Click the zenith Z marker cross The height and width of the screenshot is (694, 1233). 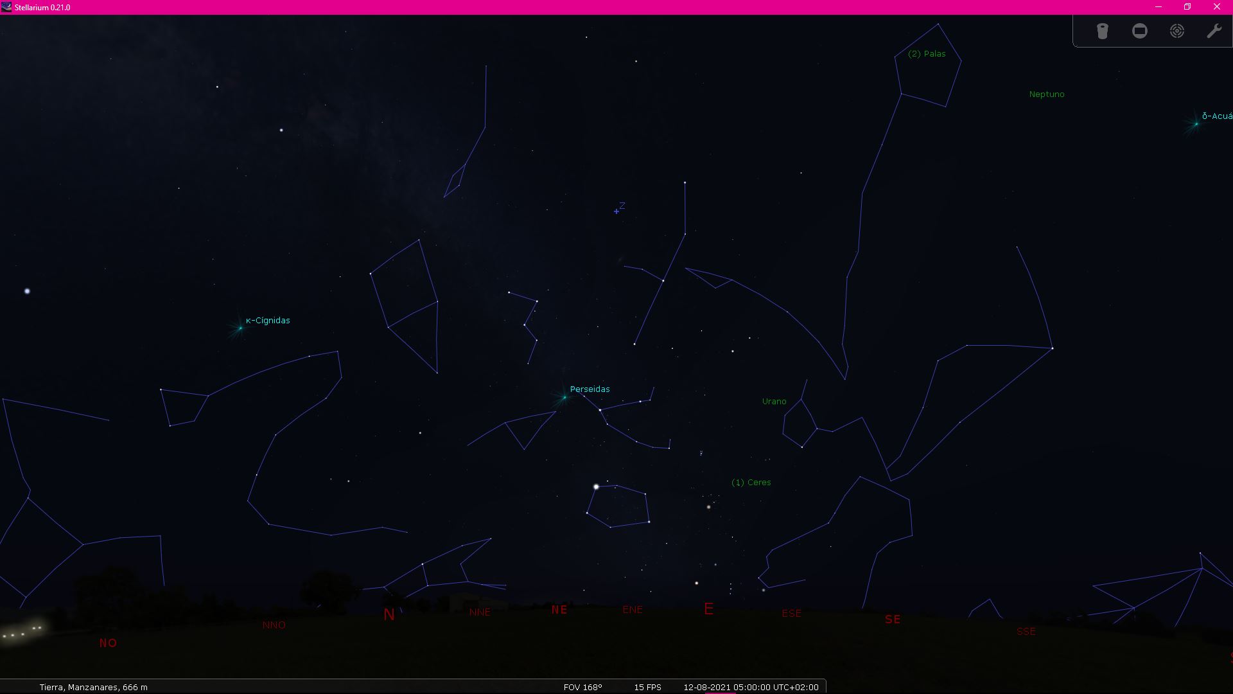point(616,211)
